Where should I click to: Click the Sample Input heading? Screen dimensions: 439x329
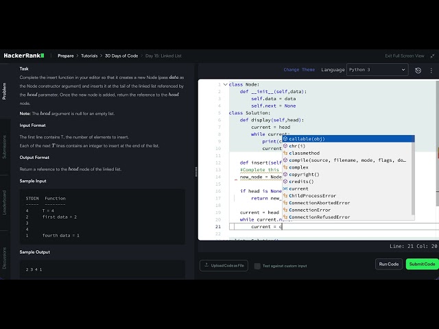tap(33, 181)
